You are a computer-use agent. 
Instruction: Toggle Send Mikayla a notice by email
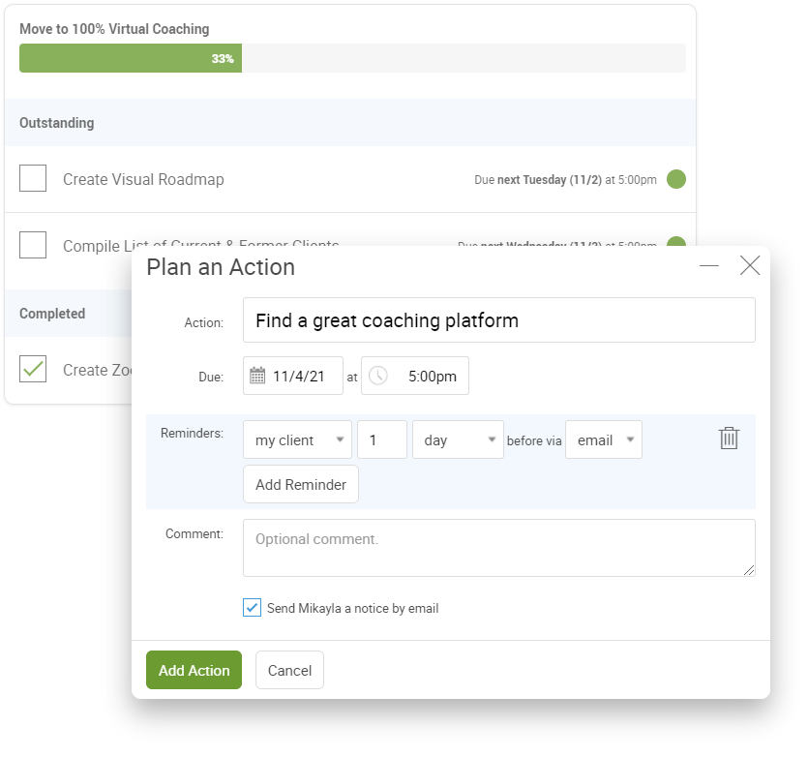253,608
